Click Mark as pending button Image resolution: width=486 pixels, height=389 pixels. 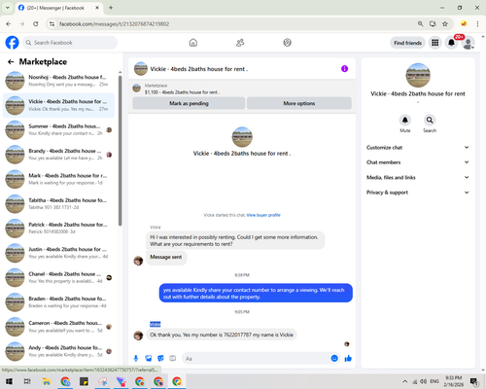point(189,103)
